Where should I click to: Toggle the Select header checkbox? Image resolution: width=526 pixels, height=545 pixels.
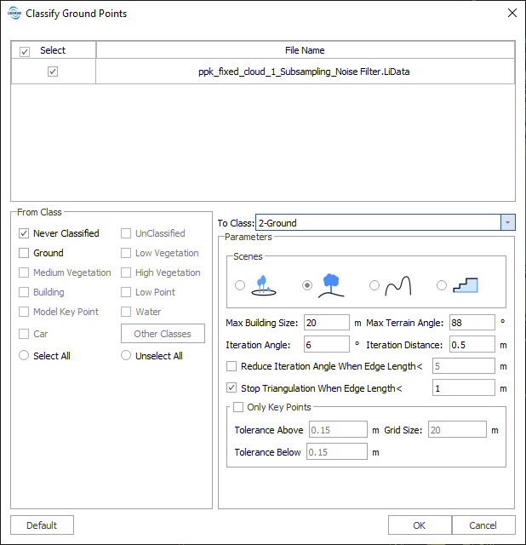[25, 51]
